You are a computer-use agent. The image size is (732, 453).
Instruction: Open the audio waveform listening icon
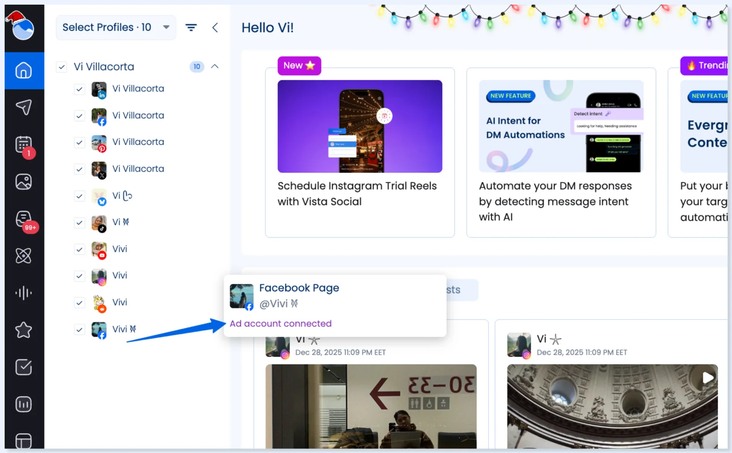tap(24, 293)
